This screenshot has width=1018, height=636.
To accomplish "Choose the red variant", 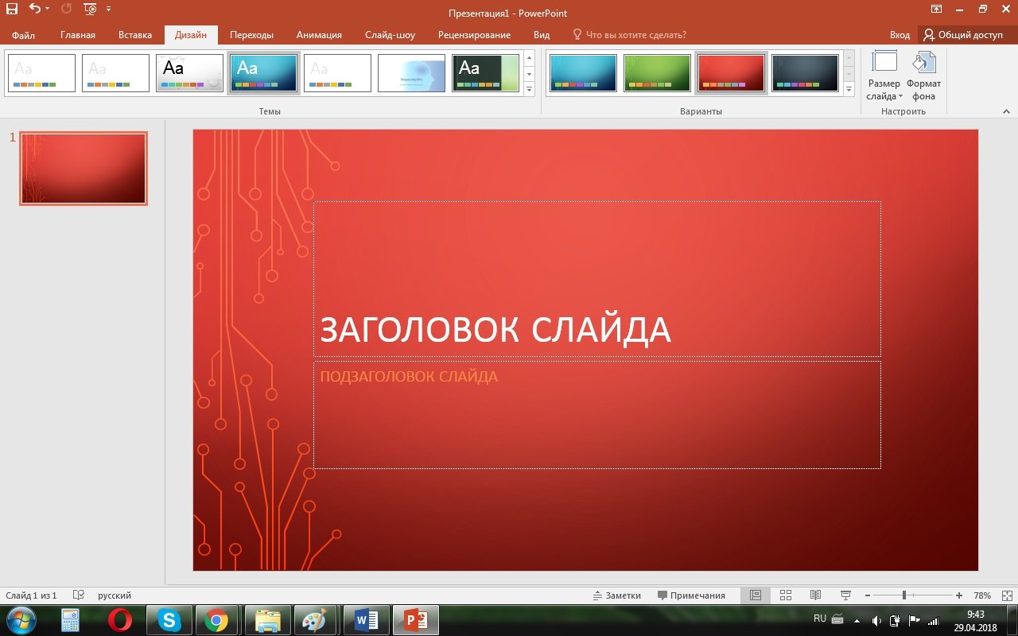I will [731, 73].
